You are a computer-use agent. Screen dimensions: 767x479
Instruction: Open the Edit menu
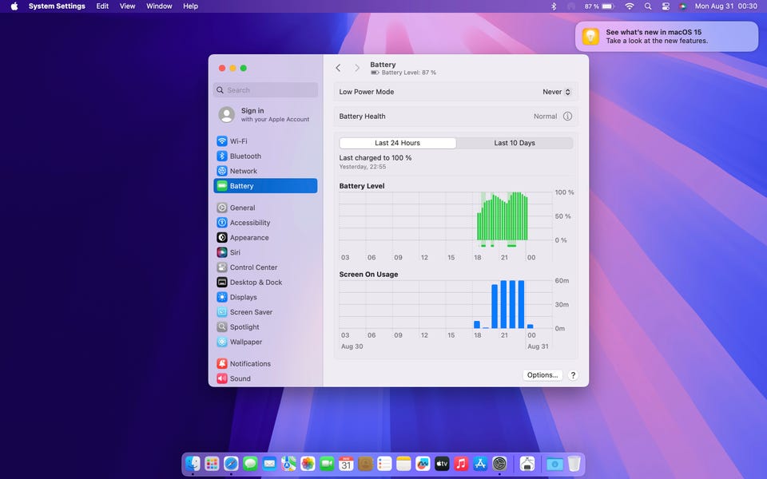102,6
